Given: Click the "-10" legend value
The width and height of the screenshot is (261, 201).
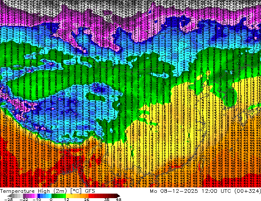Looking at the screenshot, I should (x=37, y=199).
